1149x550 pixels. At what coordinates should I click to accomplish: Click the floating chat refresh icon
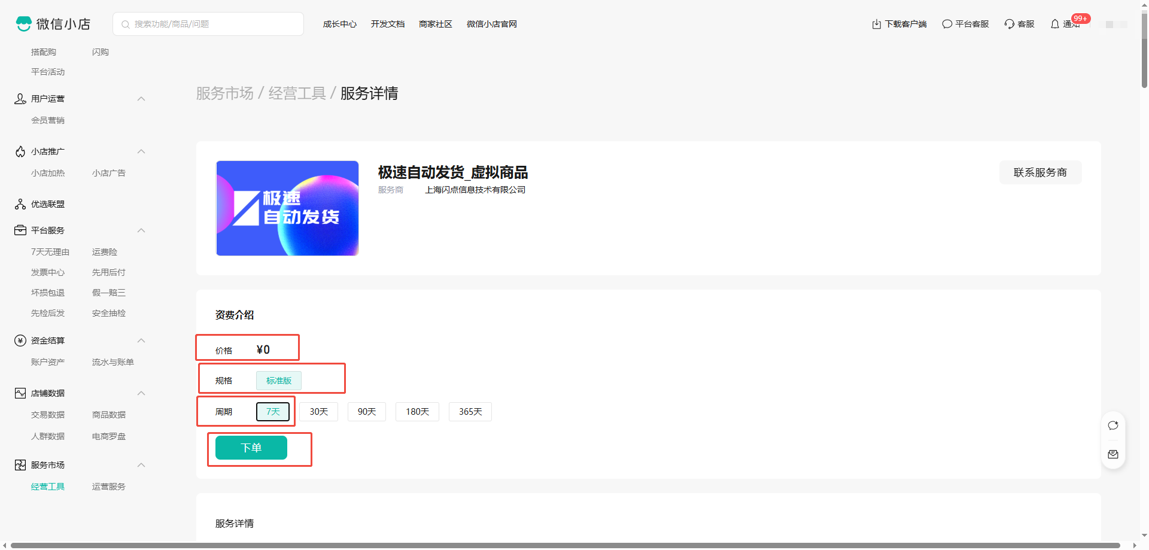[1112, 426]
